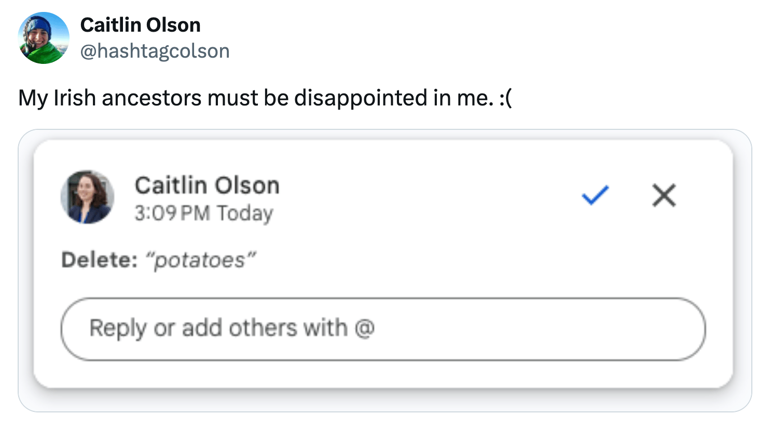Accept the suggestion with the blue checkmark

(595, 195)
